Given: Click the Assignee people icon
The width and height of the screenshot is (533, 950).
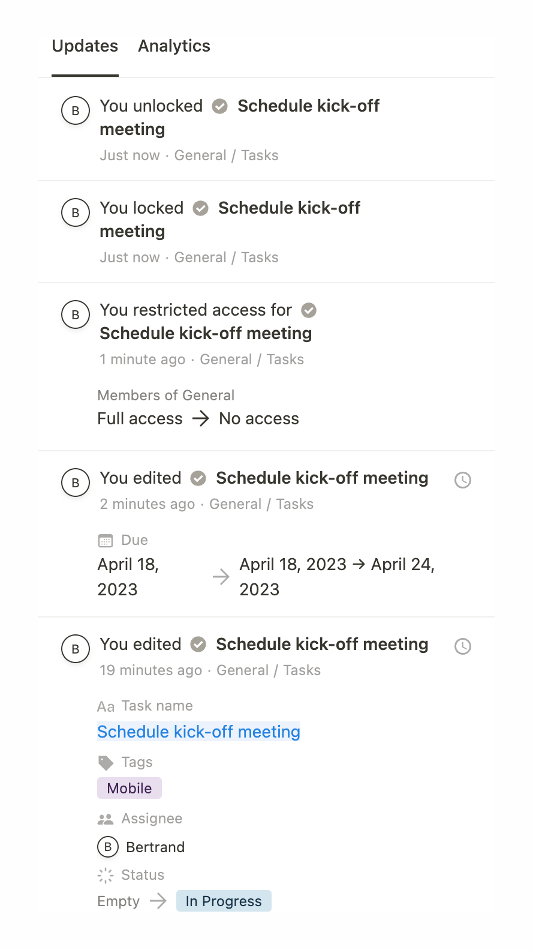Looking at the screenshot, I should 106,819.
